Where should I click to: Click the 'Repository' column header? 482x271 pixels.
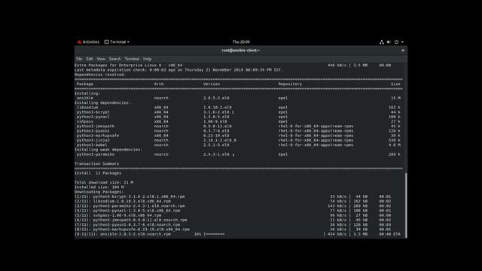pyautogui.click(x=290, y=84)
